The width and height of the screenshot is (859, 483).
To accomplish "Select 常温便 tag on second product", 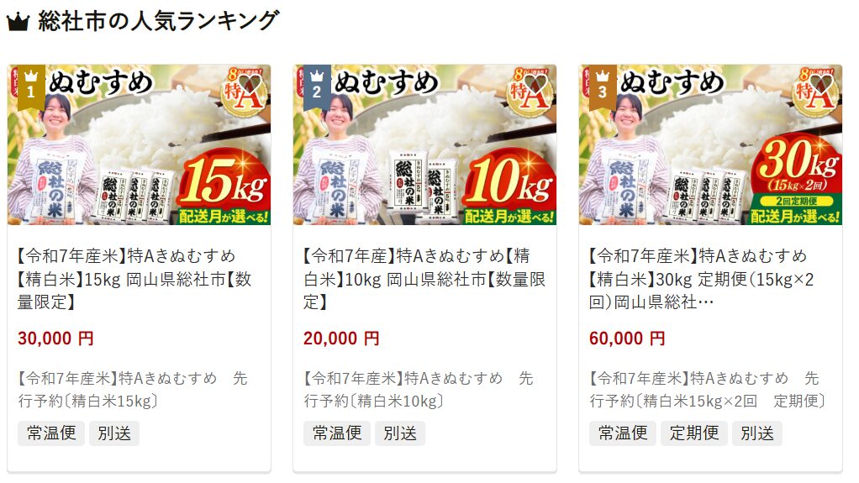I will 337,433.
